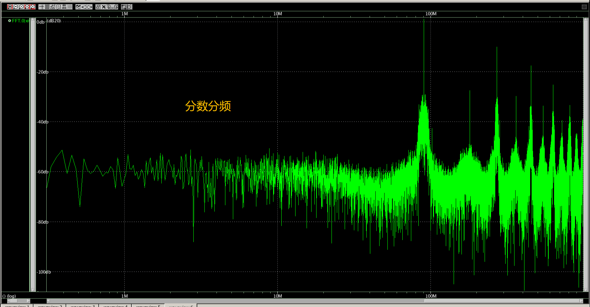Screen dimensions: 590x307
Task: Click the right vertical scrollbar of plot
Action: (586, 155)
